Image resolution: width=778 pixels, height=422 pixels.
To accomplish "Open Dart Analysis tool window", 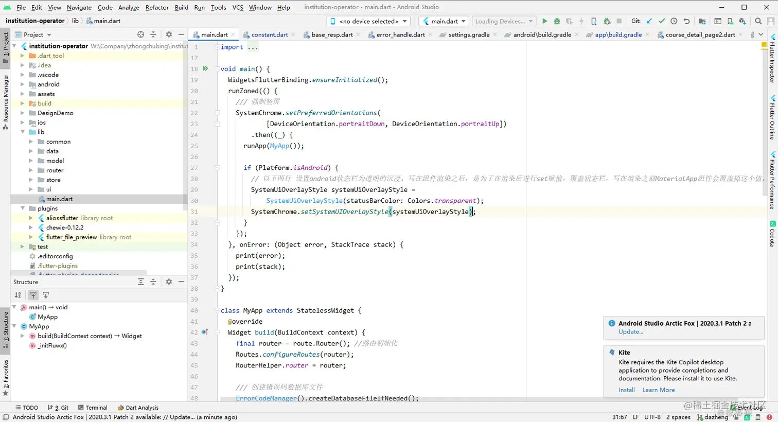I will (x=138, y=408).
